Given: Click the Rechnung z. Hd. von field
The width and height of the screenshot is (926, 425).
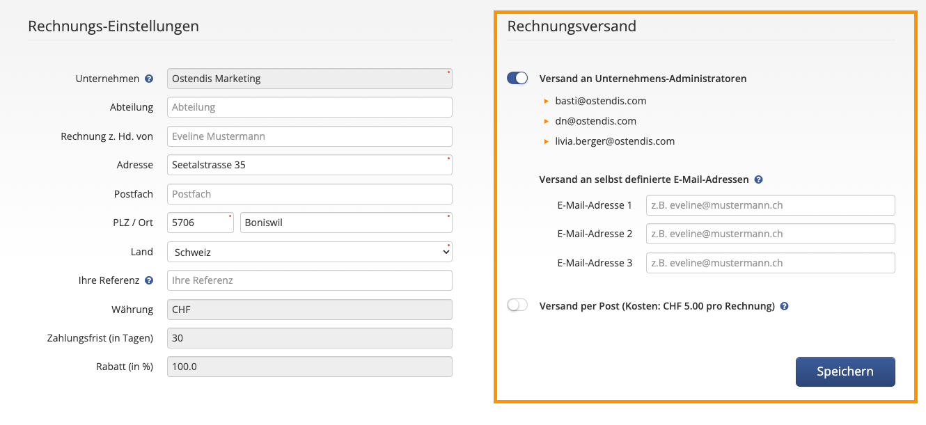Looking at the screenshot, I should [x=310, y=136].
